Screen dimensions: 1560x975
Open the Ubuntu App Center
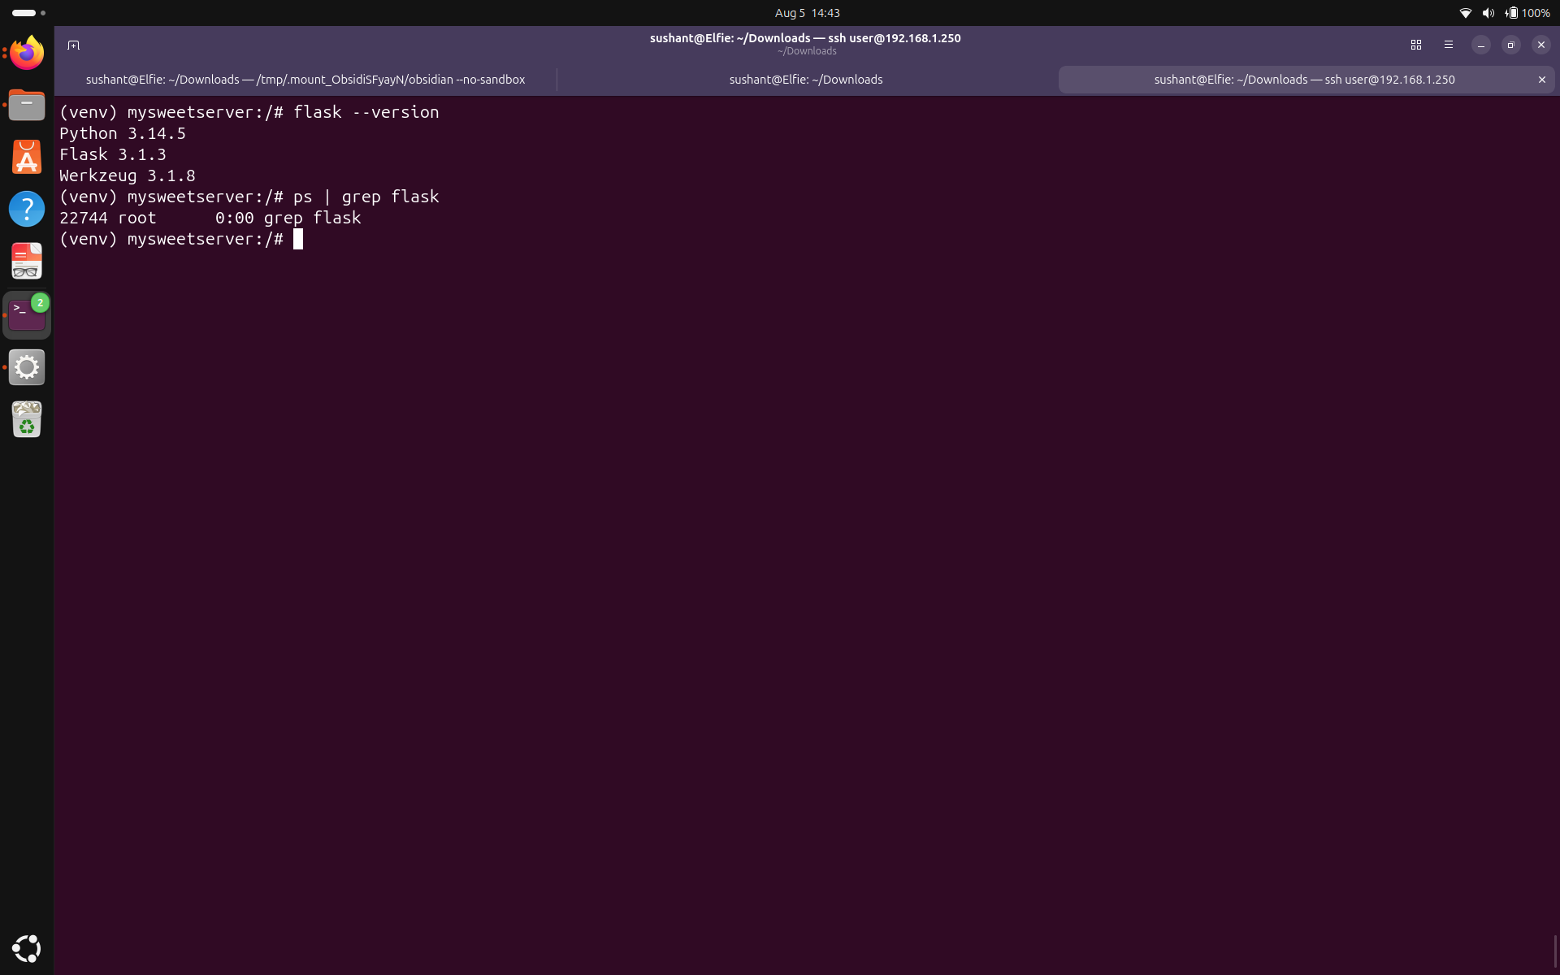pyautogui.click(x=27, y=157)
